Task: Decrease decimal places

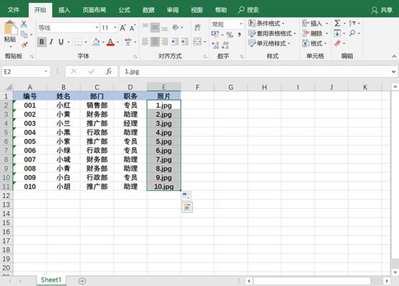Action: 225,45
